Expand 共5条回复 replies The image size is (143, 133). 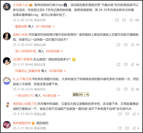click(x=51, y=96)
